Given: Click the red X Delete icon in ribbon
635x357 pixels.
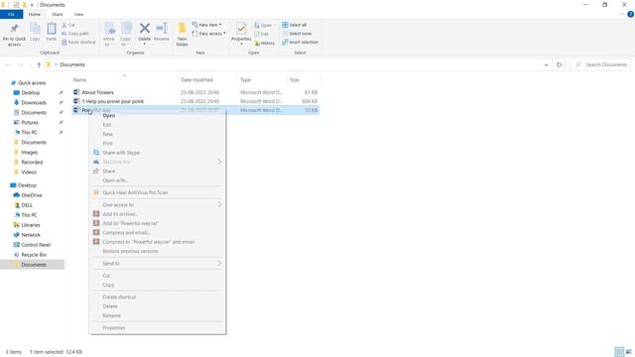Looking at the screenshot, I should click(145, 29).
